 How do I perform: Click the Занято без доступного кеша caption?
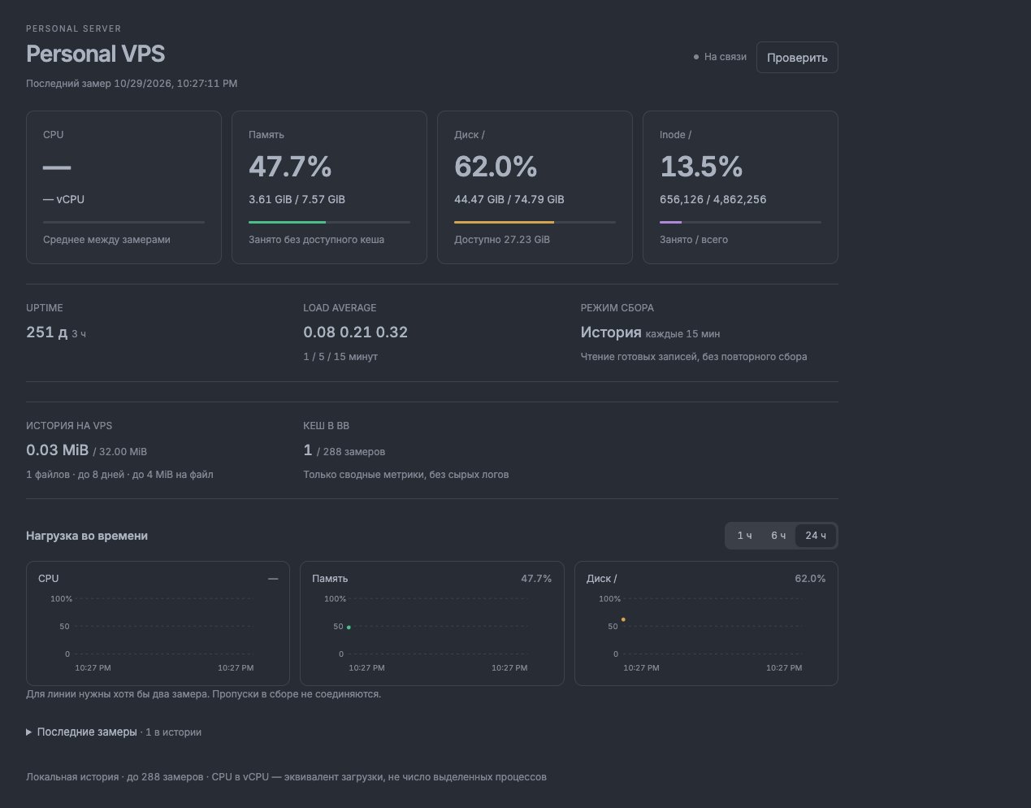(x=316, y=240)
